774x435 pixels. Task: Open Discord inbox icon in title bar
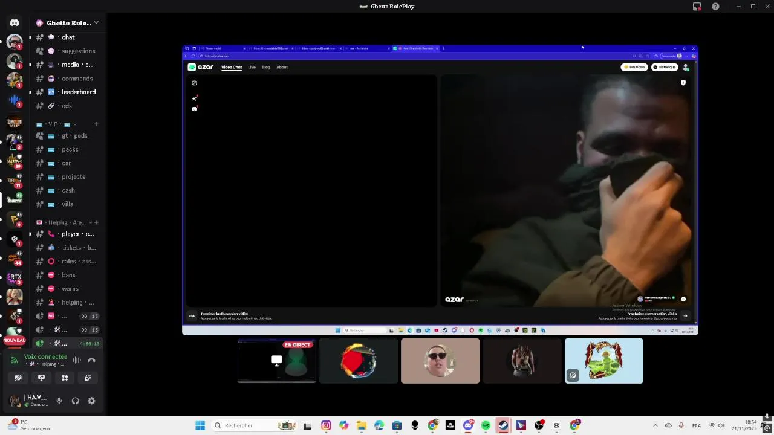(x=697, y=7)
